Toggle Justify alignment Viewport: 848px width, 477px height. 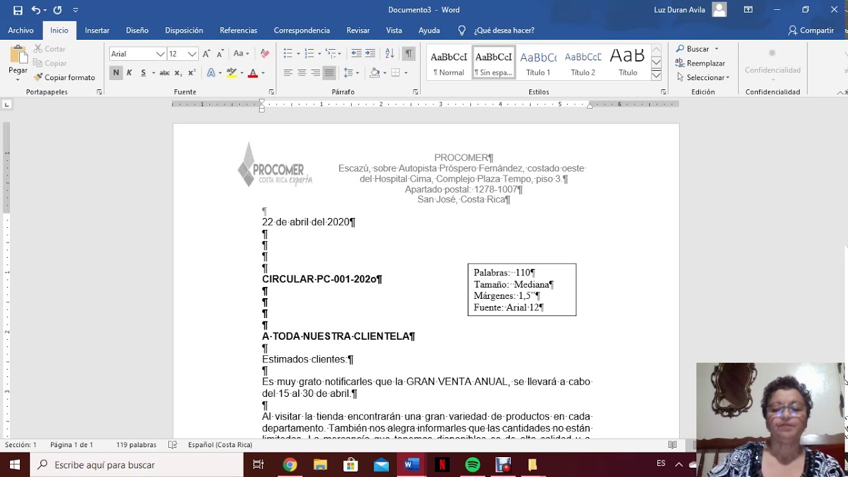329,73
